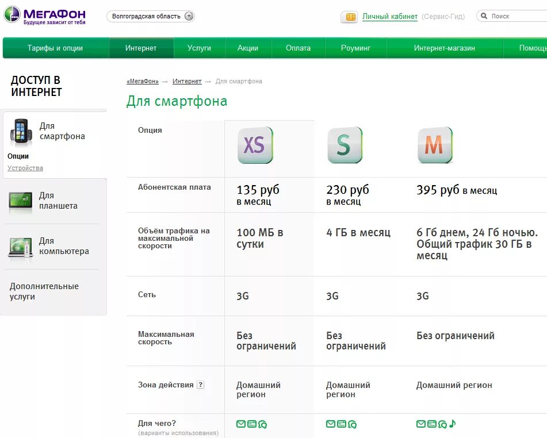547x438 pixels.
Task: Click the Абонентская плата row label
Action: click(174, 187)
